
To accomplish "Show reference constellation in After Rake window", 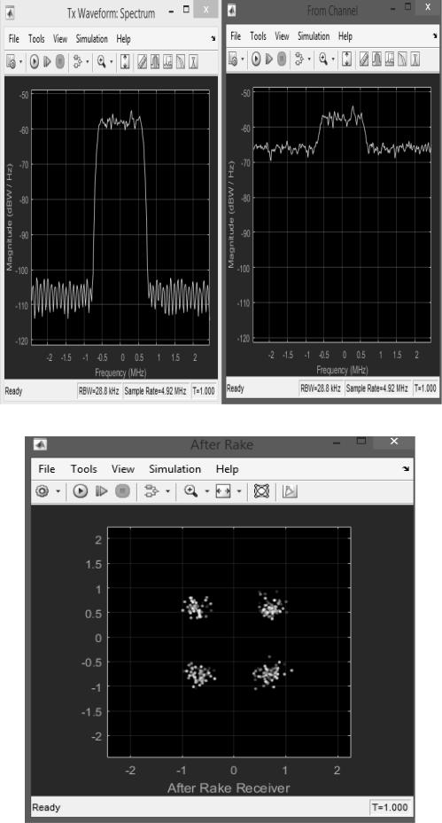I will pyautogui.click(x=261, y=491).
